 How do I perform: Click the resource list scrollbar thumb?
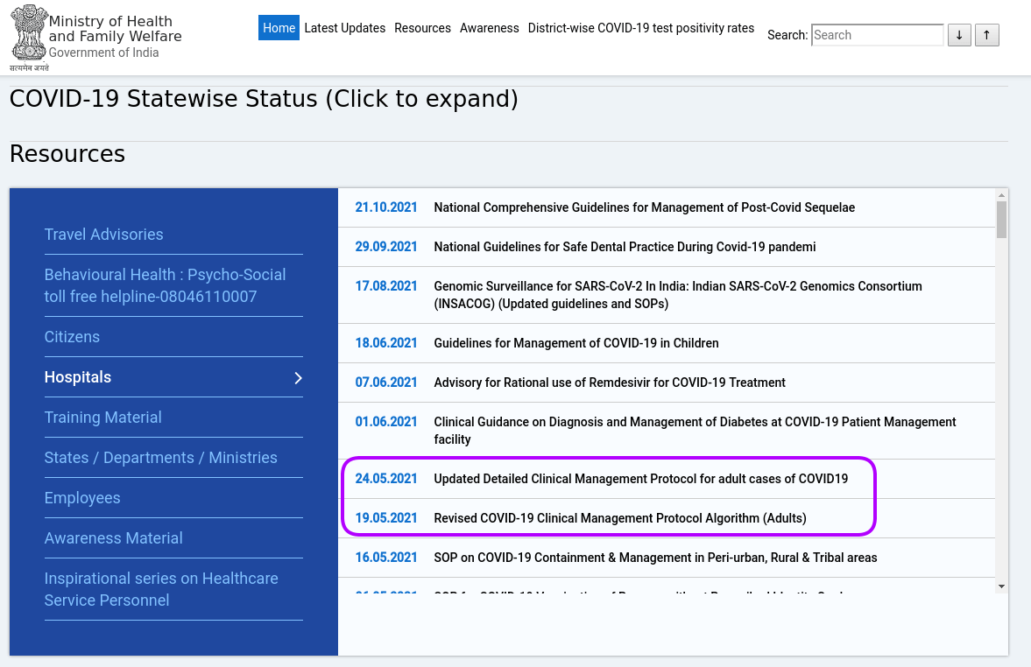pyautogui.click(x=1001, y=220)
